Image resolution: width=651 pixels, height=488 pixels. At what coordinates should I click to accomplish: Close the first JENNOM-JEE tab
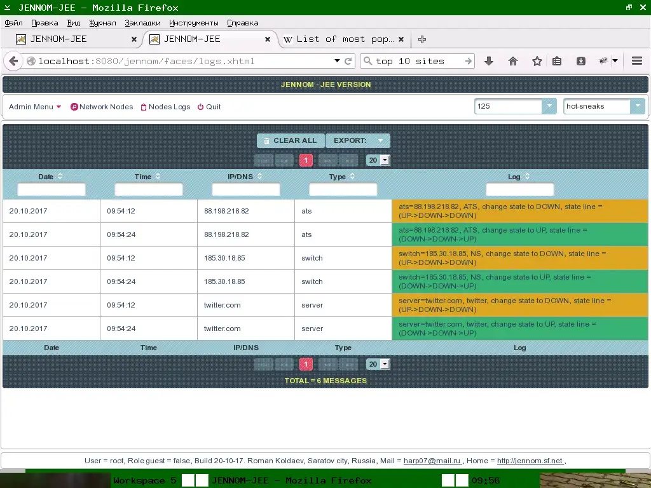tap(134, 39)
